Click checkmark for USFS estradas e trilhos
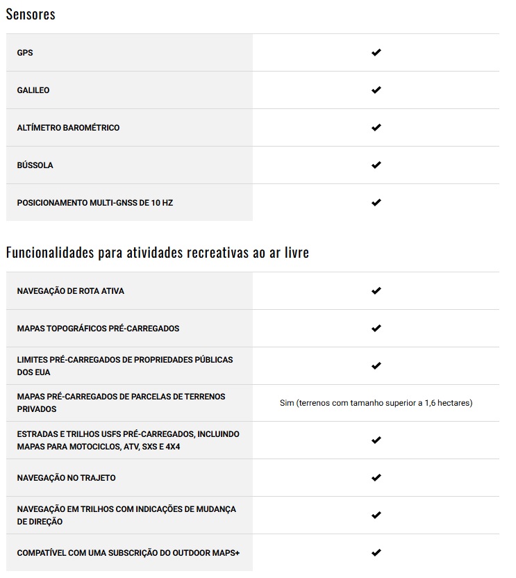The image size is (516, 578). [376, 440]
